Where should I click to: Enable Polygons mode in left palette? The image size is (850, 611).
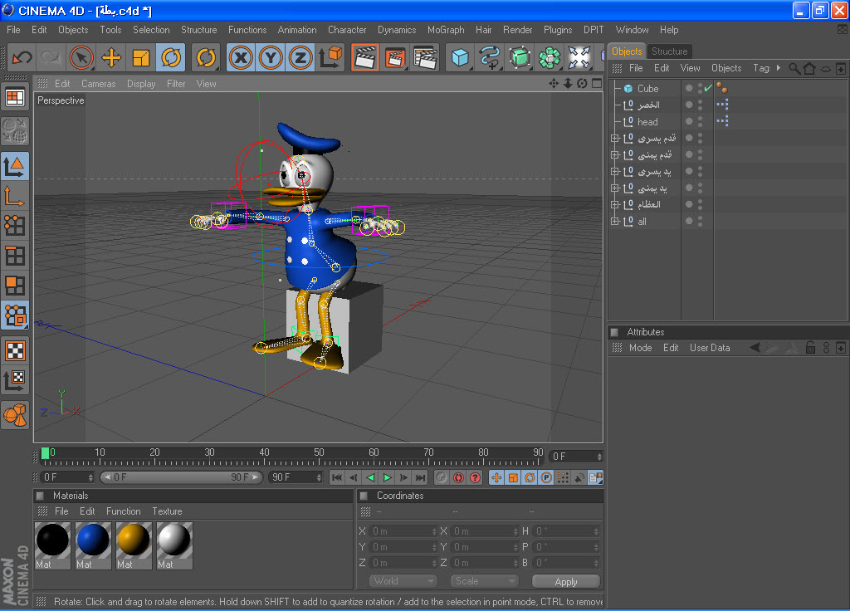[15, 286]
